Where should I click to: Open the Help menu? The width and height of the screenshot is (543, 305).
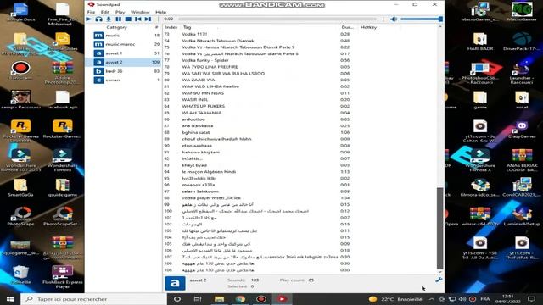[160, 12]
